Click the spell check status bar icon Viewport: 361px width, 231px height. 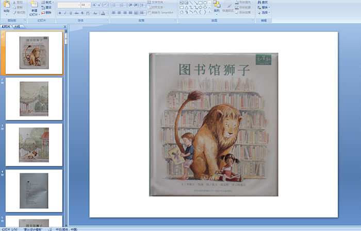[50, 229]
